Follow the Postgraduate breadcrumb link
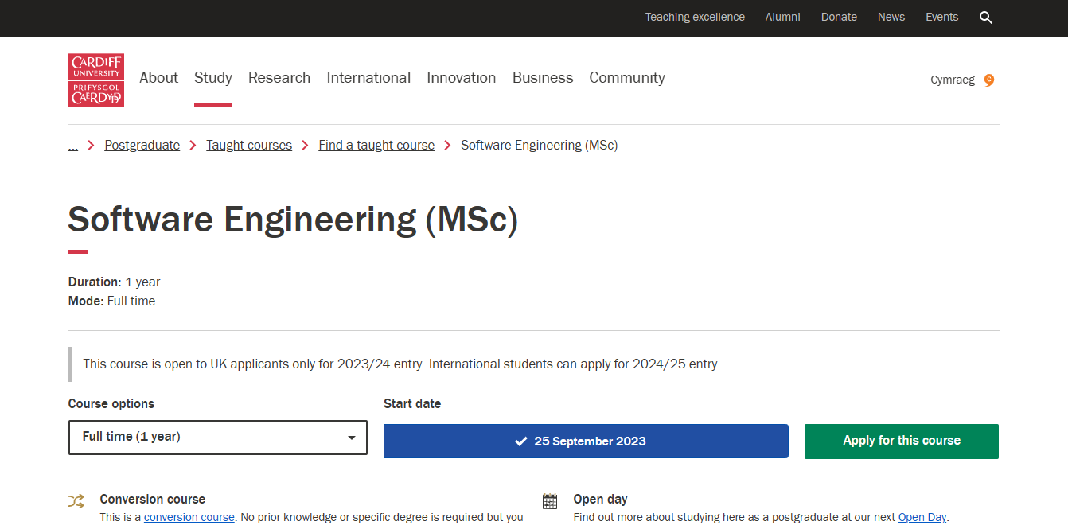This screenshot has width=1068, height=529. (142, 145)
